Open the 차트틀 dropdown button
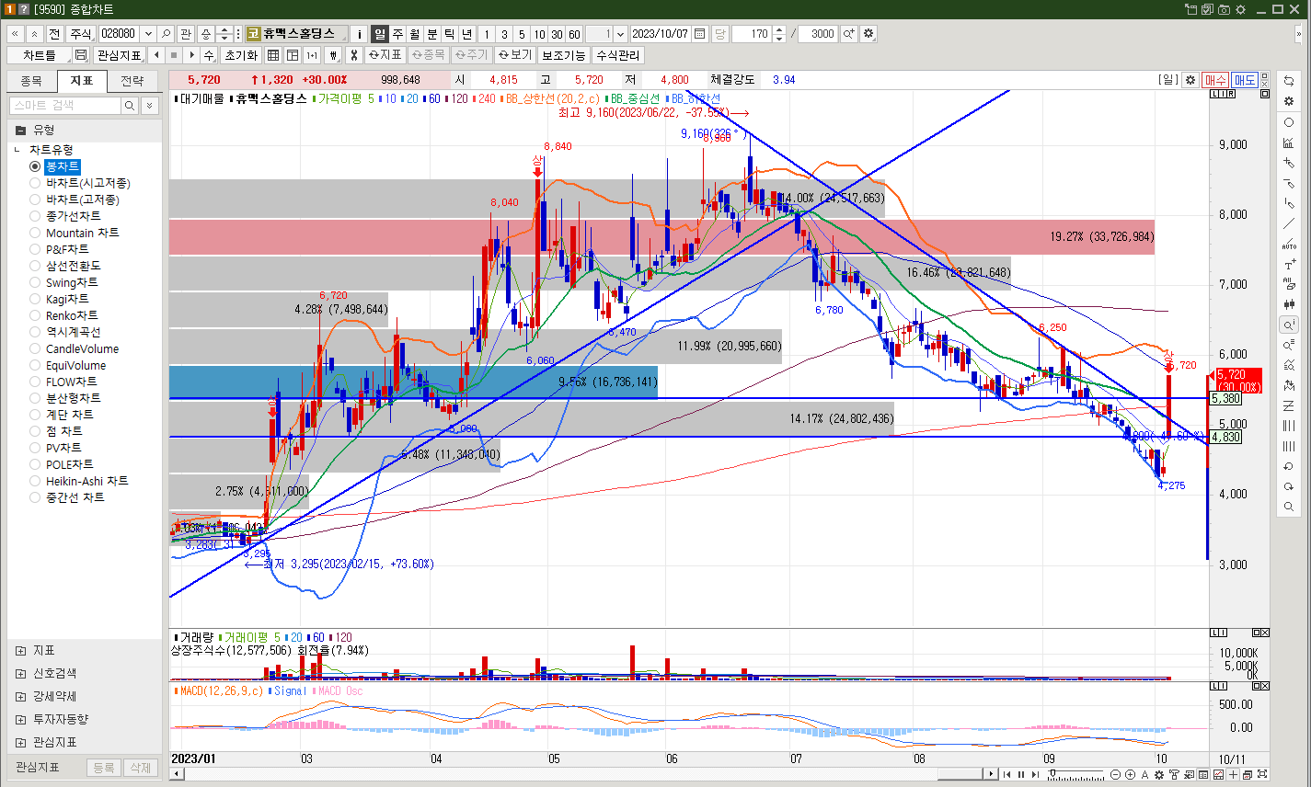Viewport: 1311px width, 787px height. click(40, 55)
